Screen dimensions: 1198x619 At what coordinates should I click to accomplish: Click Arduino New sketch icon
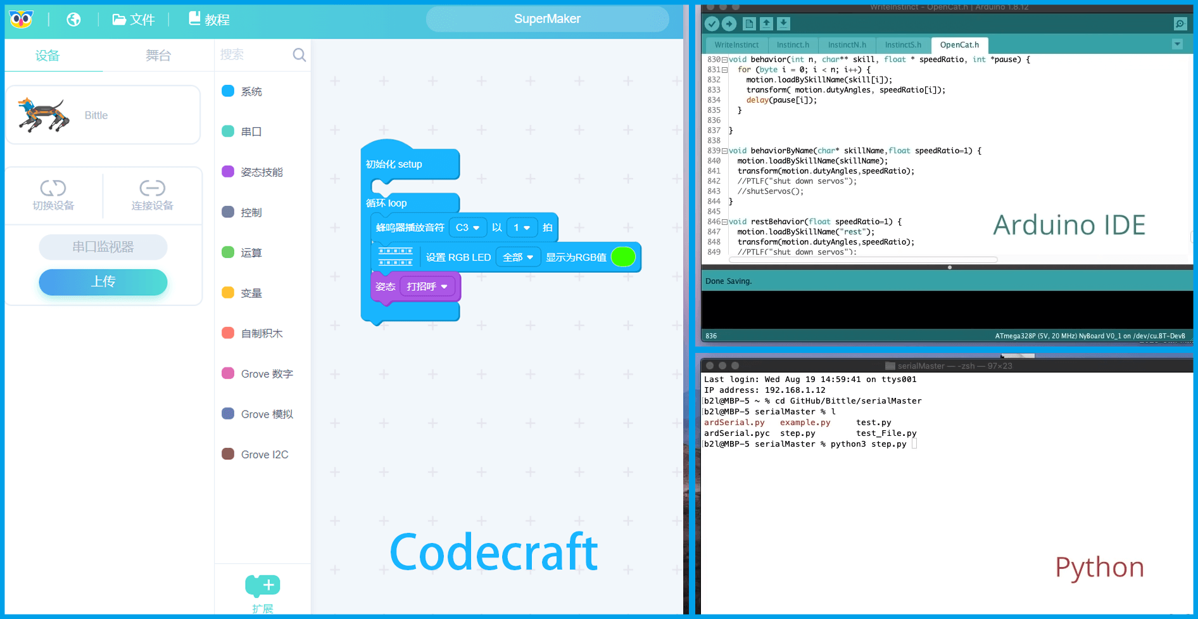pos(750,24)
